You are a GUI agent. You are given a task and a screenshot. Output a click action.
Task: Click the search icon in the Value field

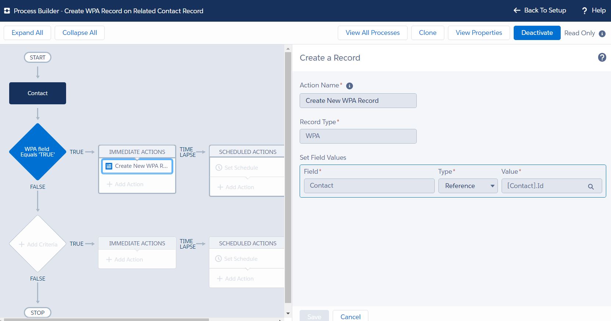(591, 187)
